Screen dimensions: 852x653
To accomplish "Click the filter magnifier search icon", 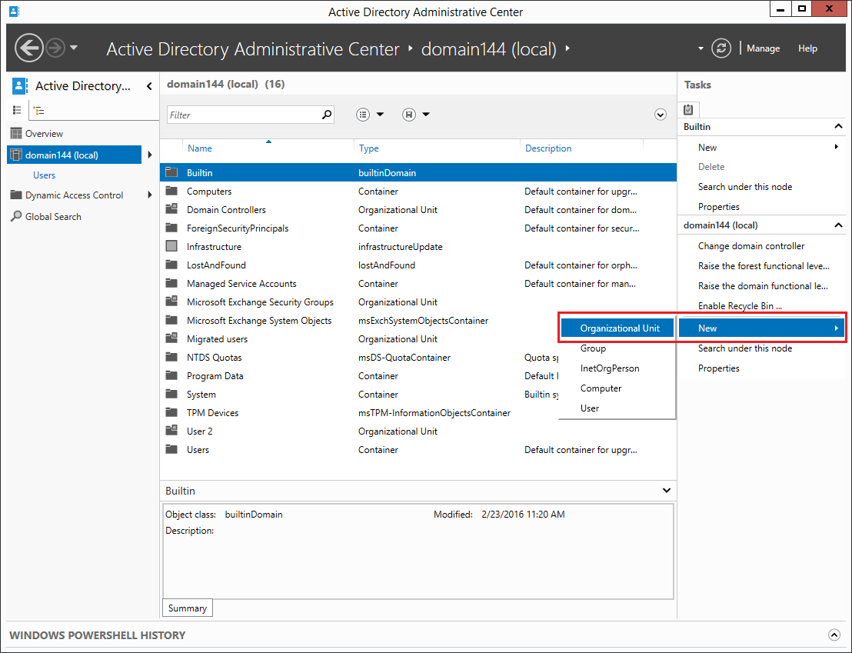I will click(327, 115).
